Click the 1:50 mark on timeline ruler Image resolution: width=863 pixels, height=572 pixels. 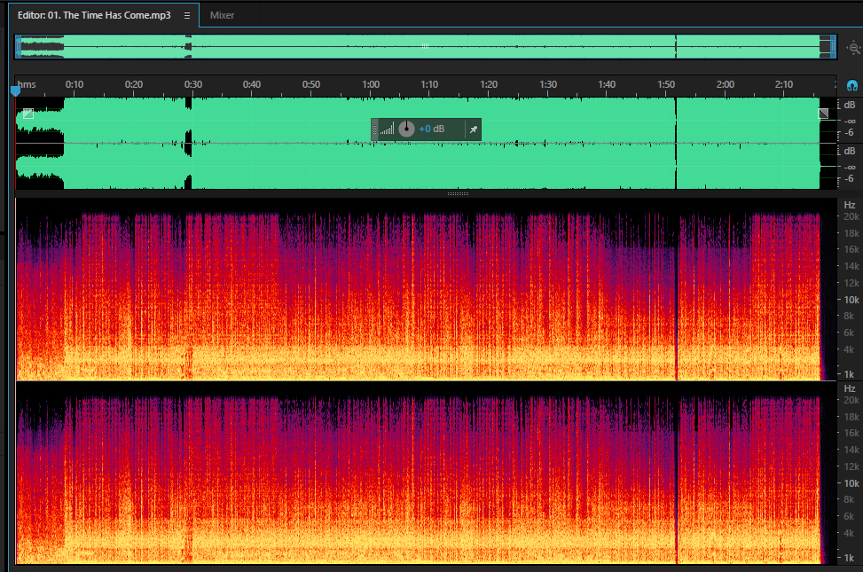(x=666, y=85)
